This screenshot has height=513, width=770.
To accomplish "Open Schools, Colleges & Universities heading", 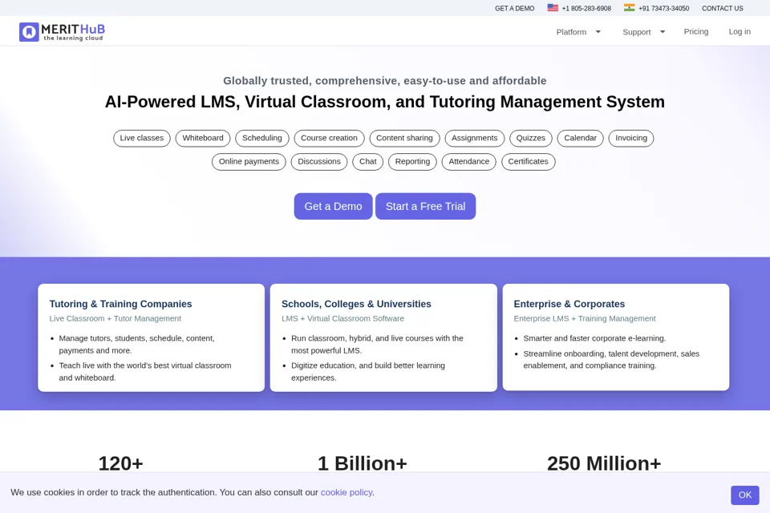I will [x=356, y=304].
